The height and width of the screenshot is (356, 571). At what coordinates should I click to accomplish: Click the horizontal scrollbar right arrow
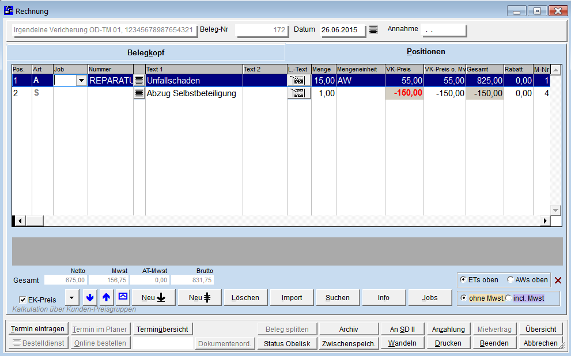(544, 221)
